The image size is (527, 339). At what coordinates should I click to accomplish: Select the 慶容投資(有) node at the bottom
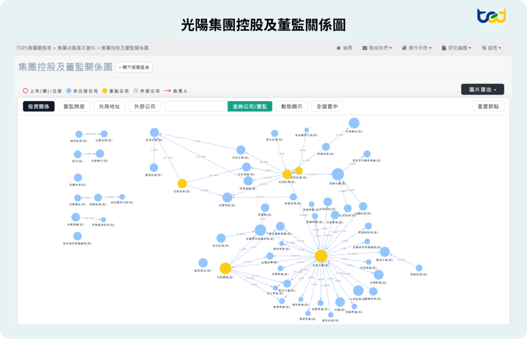pos(331,315)
